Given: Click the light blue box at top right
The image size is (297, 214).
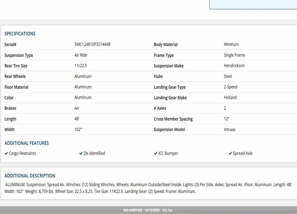Looking at the screenshot, I should pyautogui.click(x=253, y=4).
